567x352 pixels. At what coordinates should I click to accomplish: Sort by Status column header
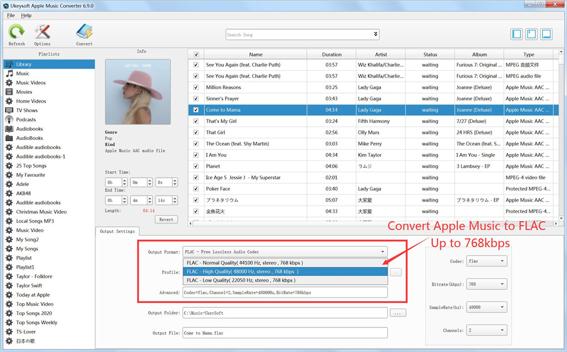[x=430, y=54]
